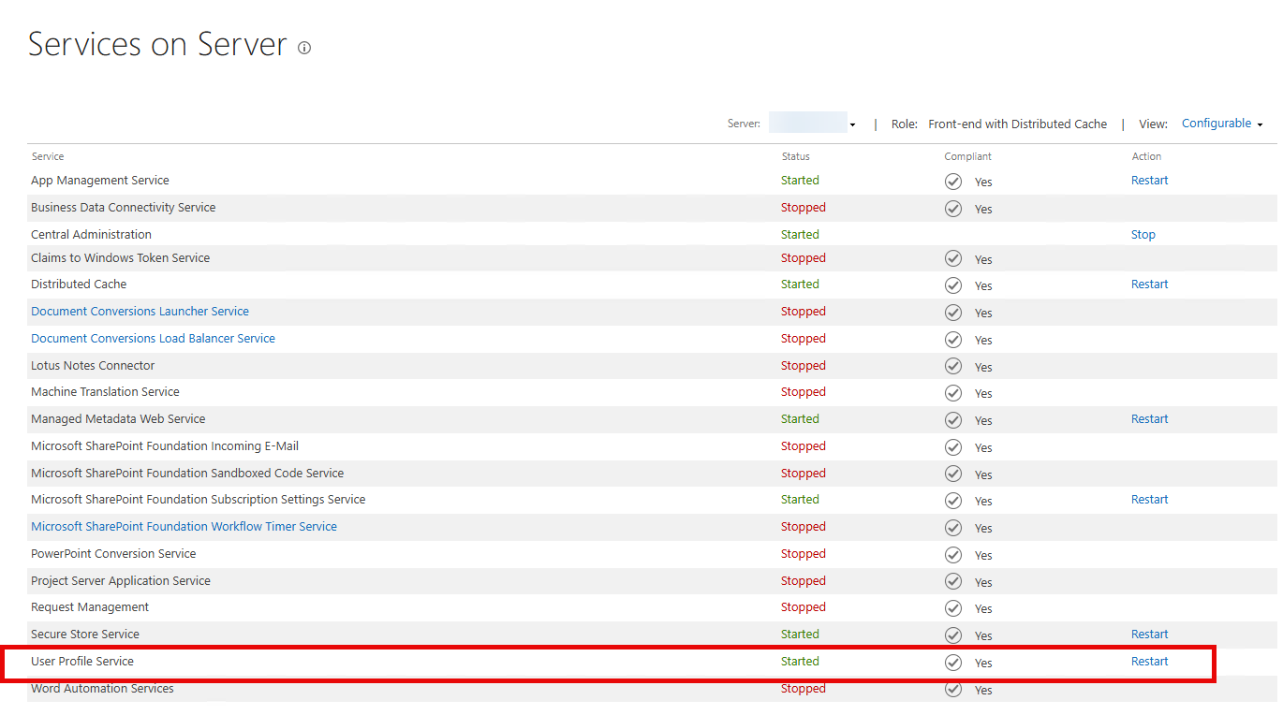Click compliant checkmark for Sandboxed Code Service
This screenshot has height=715, width=1283.
coord(953,474)
